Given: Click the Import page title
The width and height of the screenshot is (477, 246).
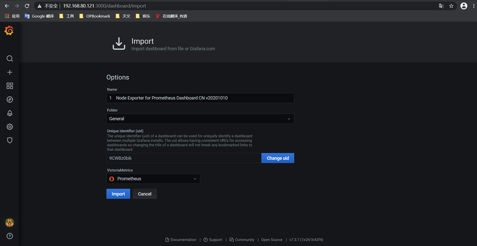Looking at the screenshot, I should [142, 41].
